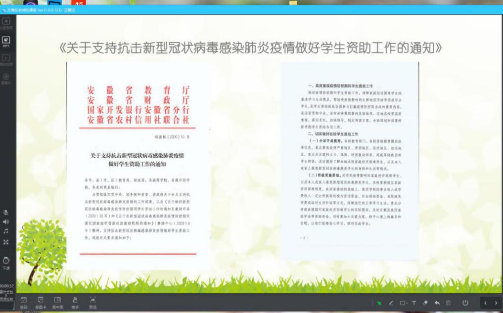Screen dimensions: 503x313
Task: Open the music note audio option
Action: pyautogui.click(x=6, y=231)
